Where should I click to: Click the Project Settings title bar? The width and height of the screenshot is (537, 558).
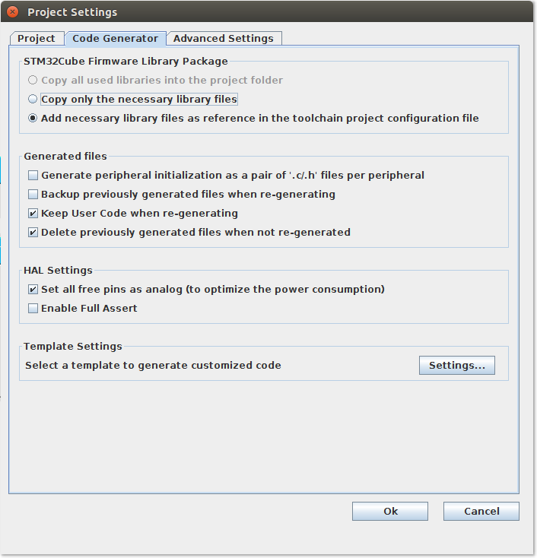[x=266, y=12]
